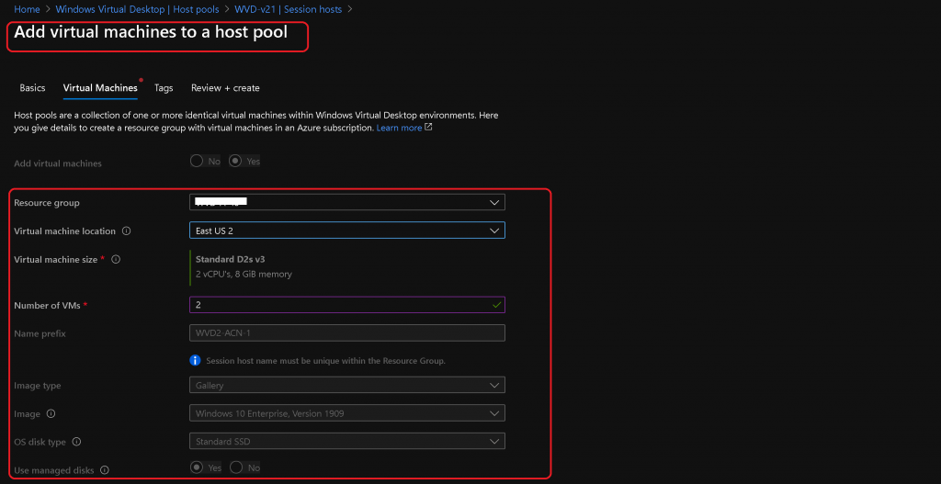Select Yes for Add virtual machines
941x484 pixels.
(x=236, y=162)
